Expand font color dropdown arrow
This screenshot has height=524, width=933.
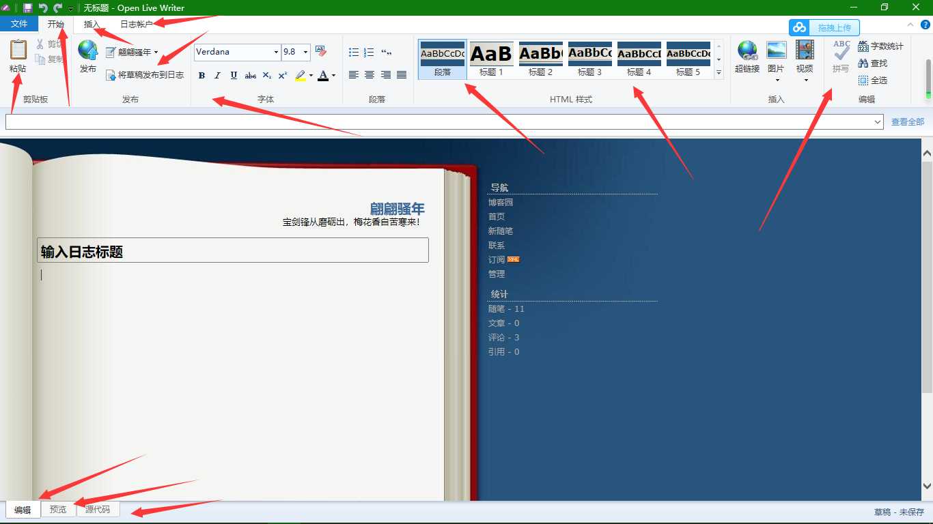(333, 76)
